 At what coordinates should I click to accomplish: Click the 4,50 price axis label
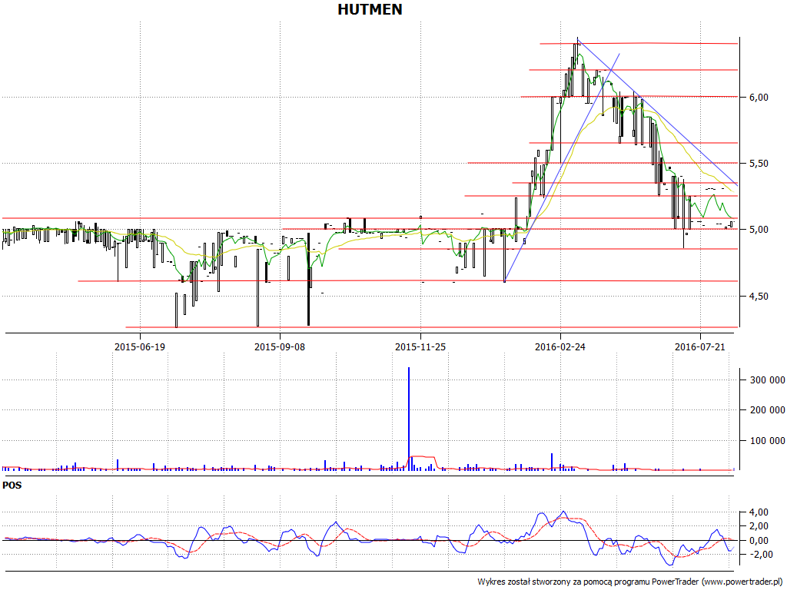click(x=759, y=297)
